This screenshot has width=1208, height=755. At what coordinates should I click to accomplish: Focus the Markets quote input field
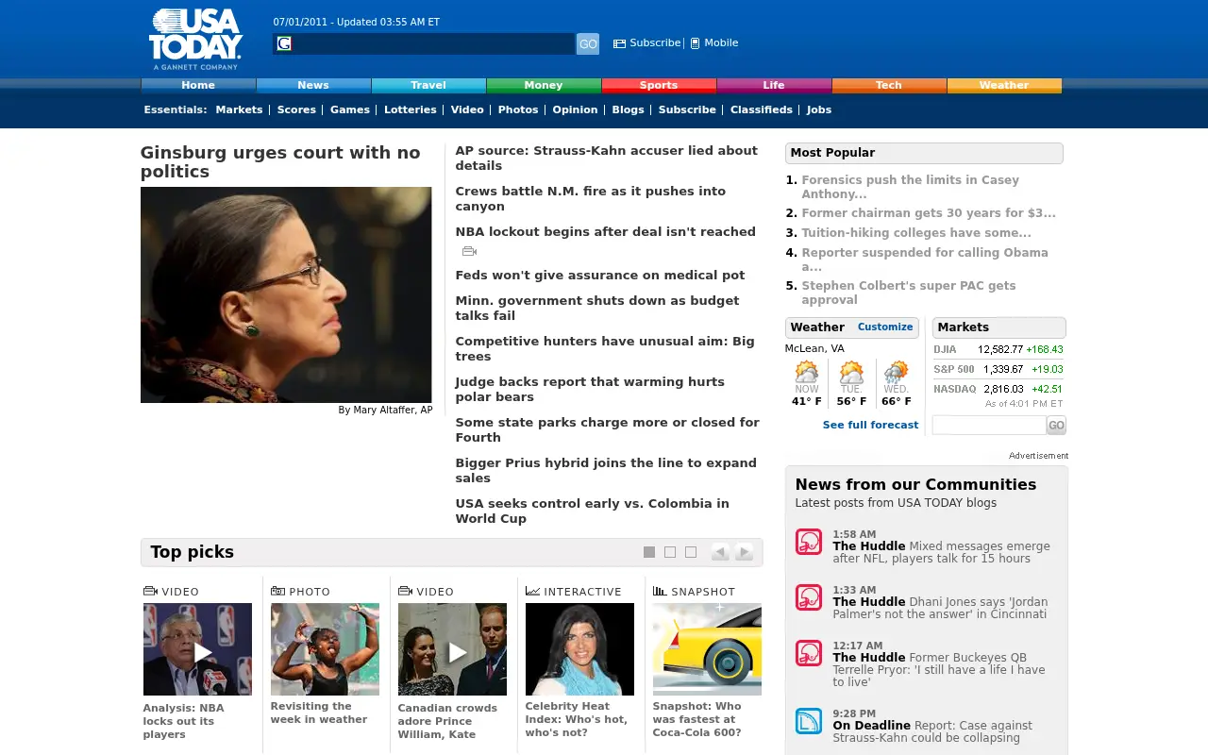(x=989, y=426)
